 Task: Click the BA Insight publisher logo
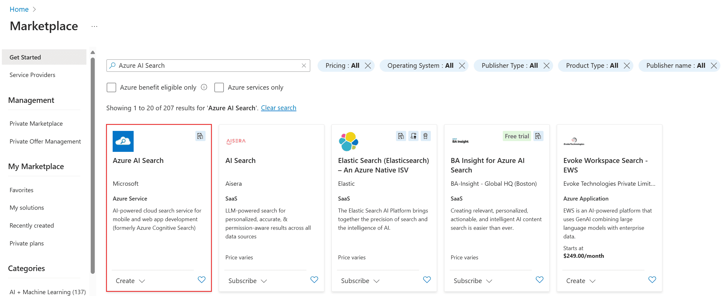tap(460, 140)
